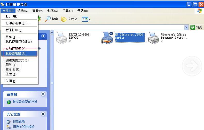Collapse the 请参阅 panel section
This screenshot has width=204, height=130.
(43, 94)
